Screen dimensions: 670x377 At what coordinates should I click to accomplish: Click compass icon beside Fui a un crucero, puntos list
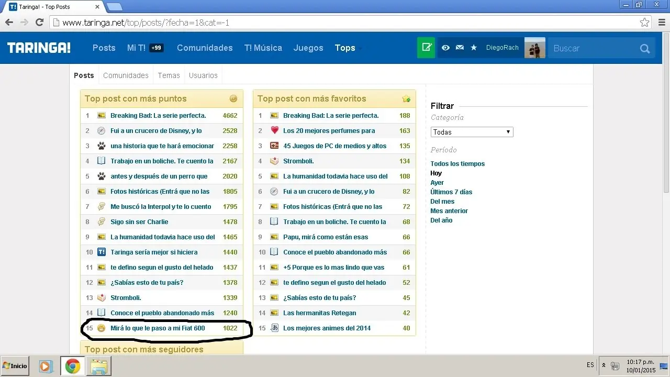[x=102, y=130]
